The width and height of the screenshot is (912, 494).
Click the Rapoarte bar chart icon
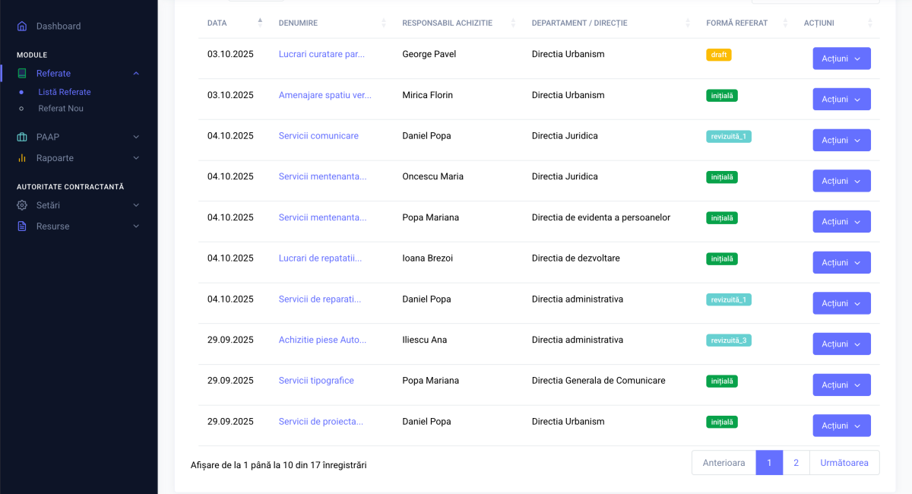click(22, 158)
